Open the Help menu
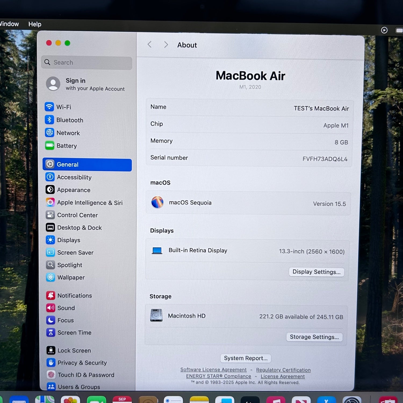403x403 pixels. point(35,24)
